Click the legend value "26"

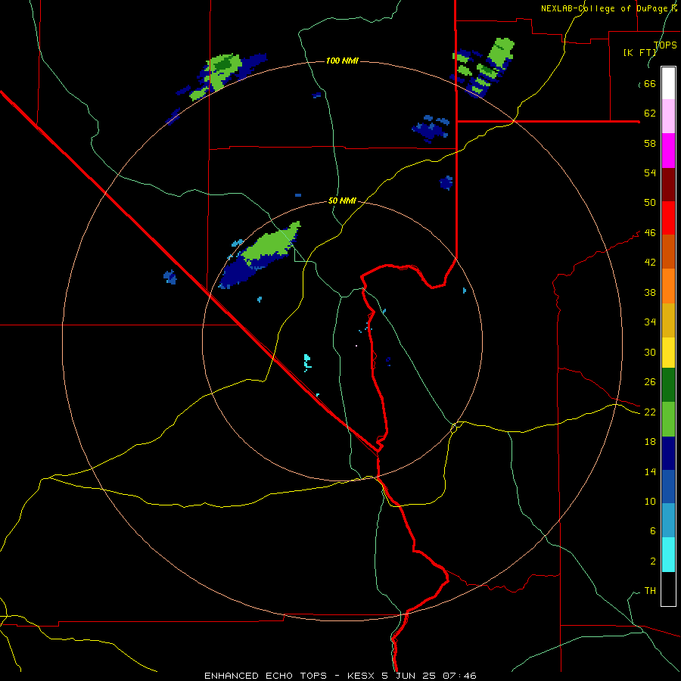click(x=650, y=382)
